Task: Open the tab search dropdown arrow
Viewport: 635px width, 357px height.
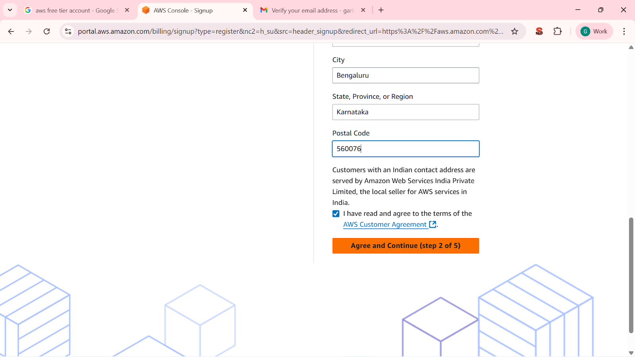Action: click(10, 10)
